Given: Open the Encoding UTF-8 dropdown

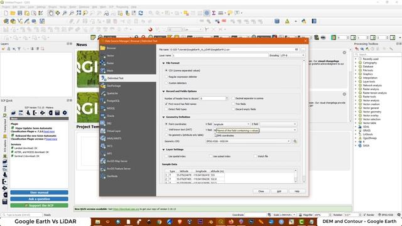Looking at the screenshot, I should click(292, 55).
